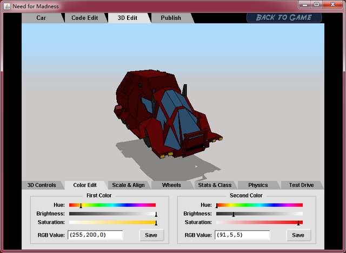This screenshot has width=346, height=253.
Task: Select the Color Edit sub-tab
Action: (85, 185)
